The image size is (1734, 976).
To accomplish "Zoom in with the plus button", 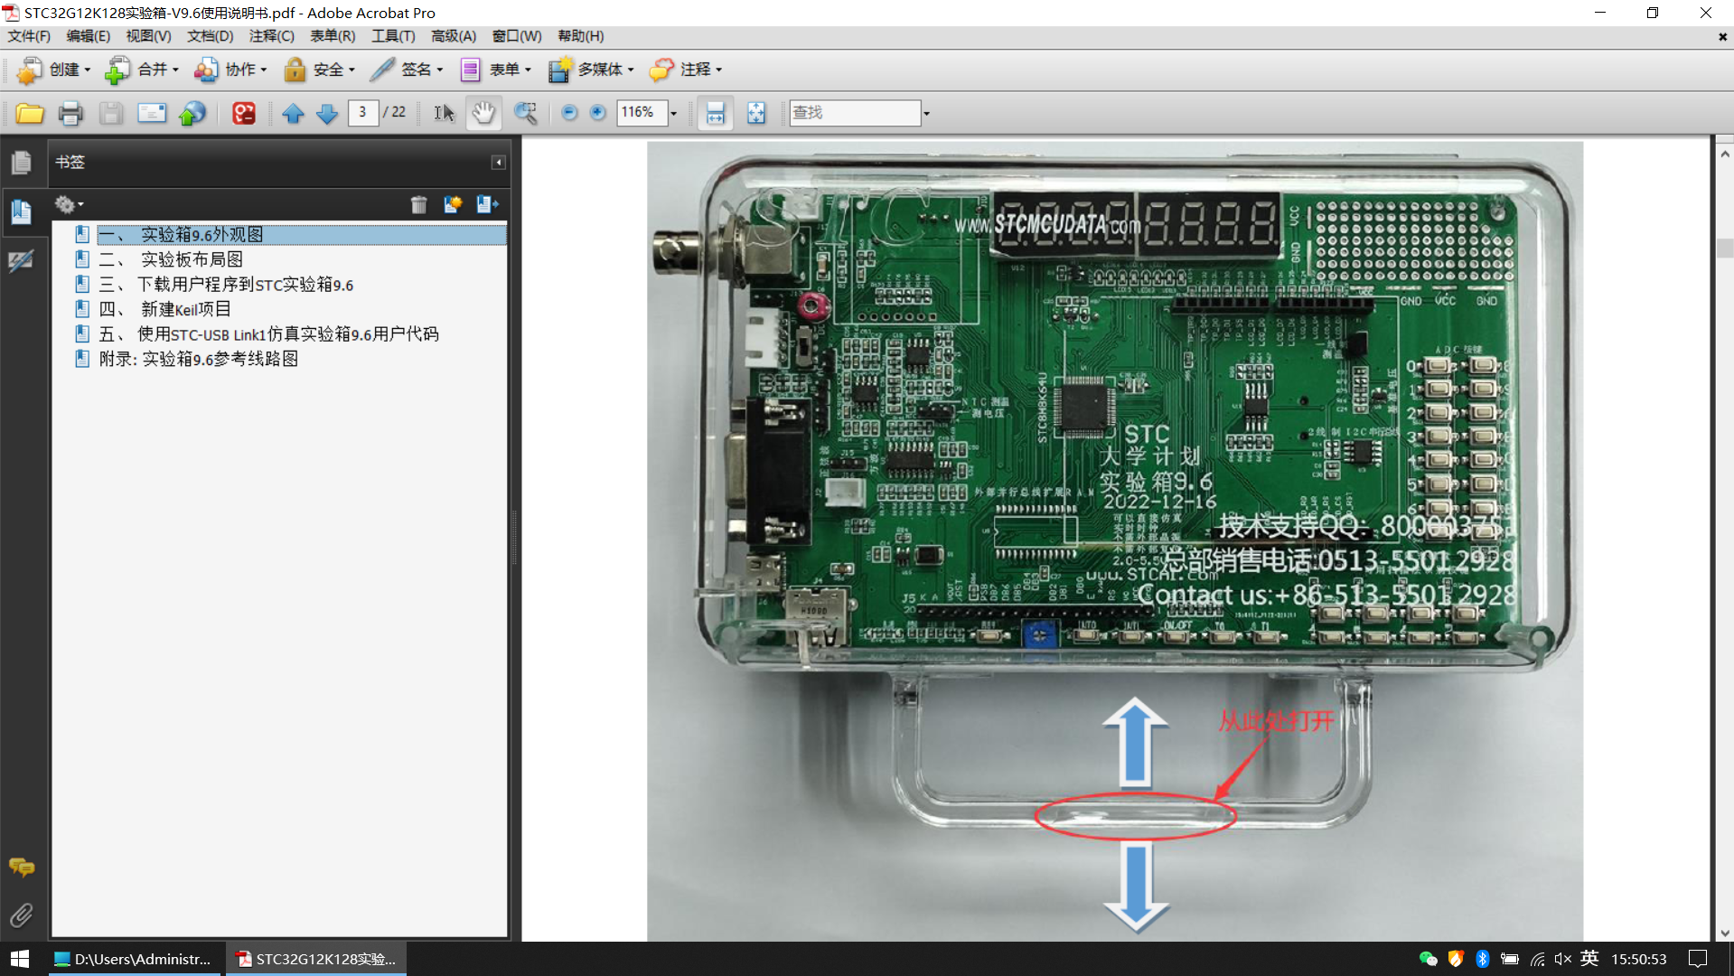I will click(597, 112).
